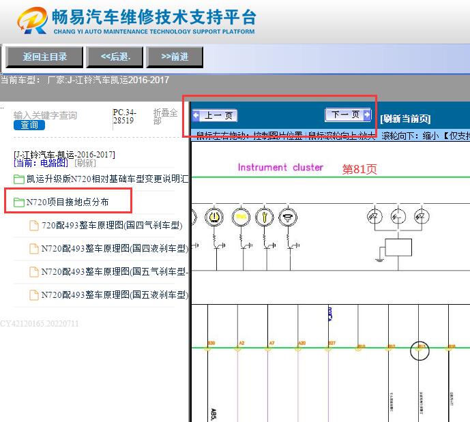470x422 pixels.
Task: Click the [刷新] link in the sidebar
Action: 85,163
